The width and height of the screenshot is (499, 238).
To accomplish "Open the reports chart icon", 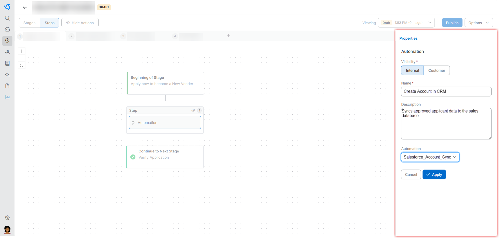I will [x=7, y=97].
